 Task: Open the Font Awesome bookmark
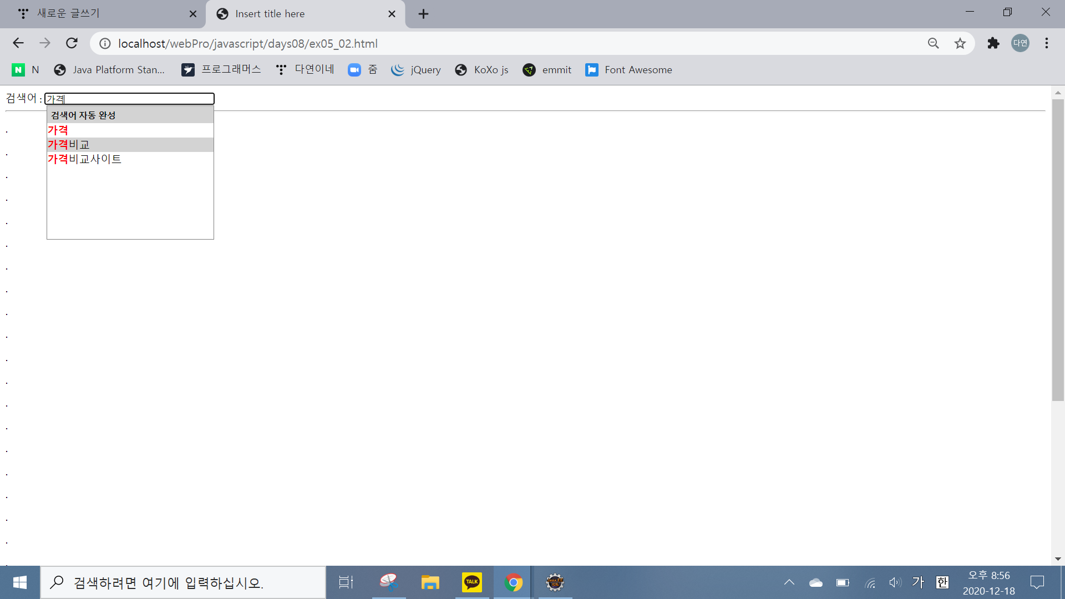pyautogui.click(x=629, y=70)
